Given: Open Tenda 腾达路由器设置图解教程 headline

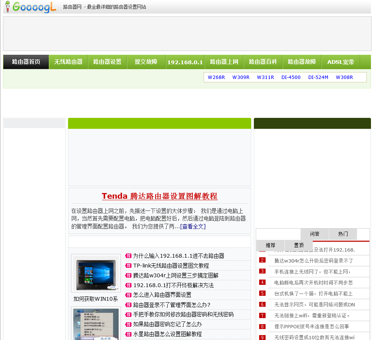Looking at the screenshot, I should pyautogui.click(x=159, y=196).
